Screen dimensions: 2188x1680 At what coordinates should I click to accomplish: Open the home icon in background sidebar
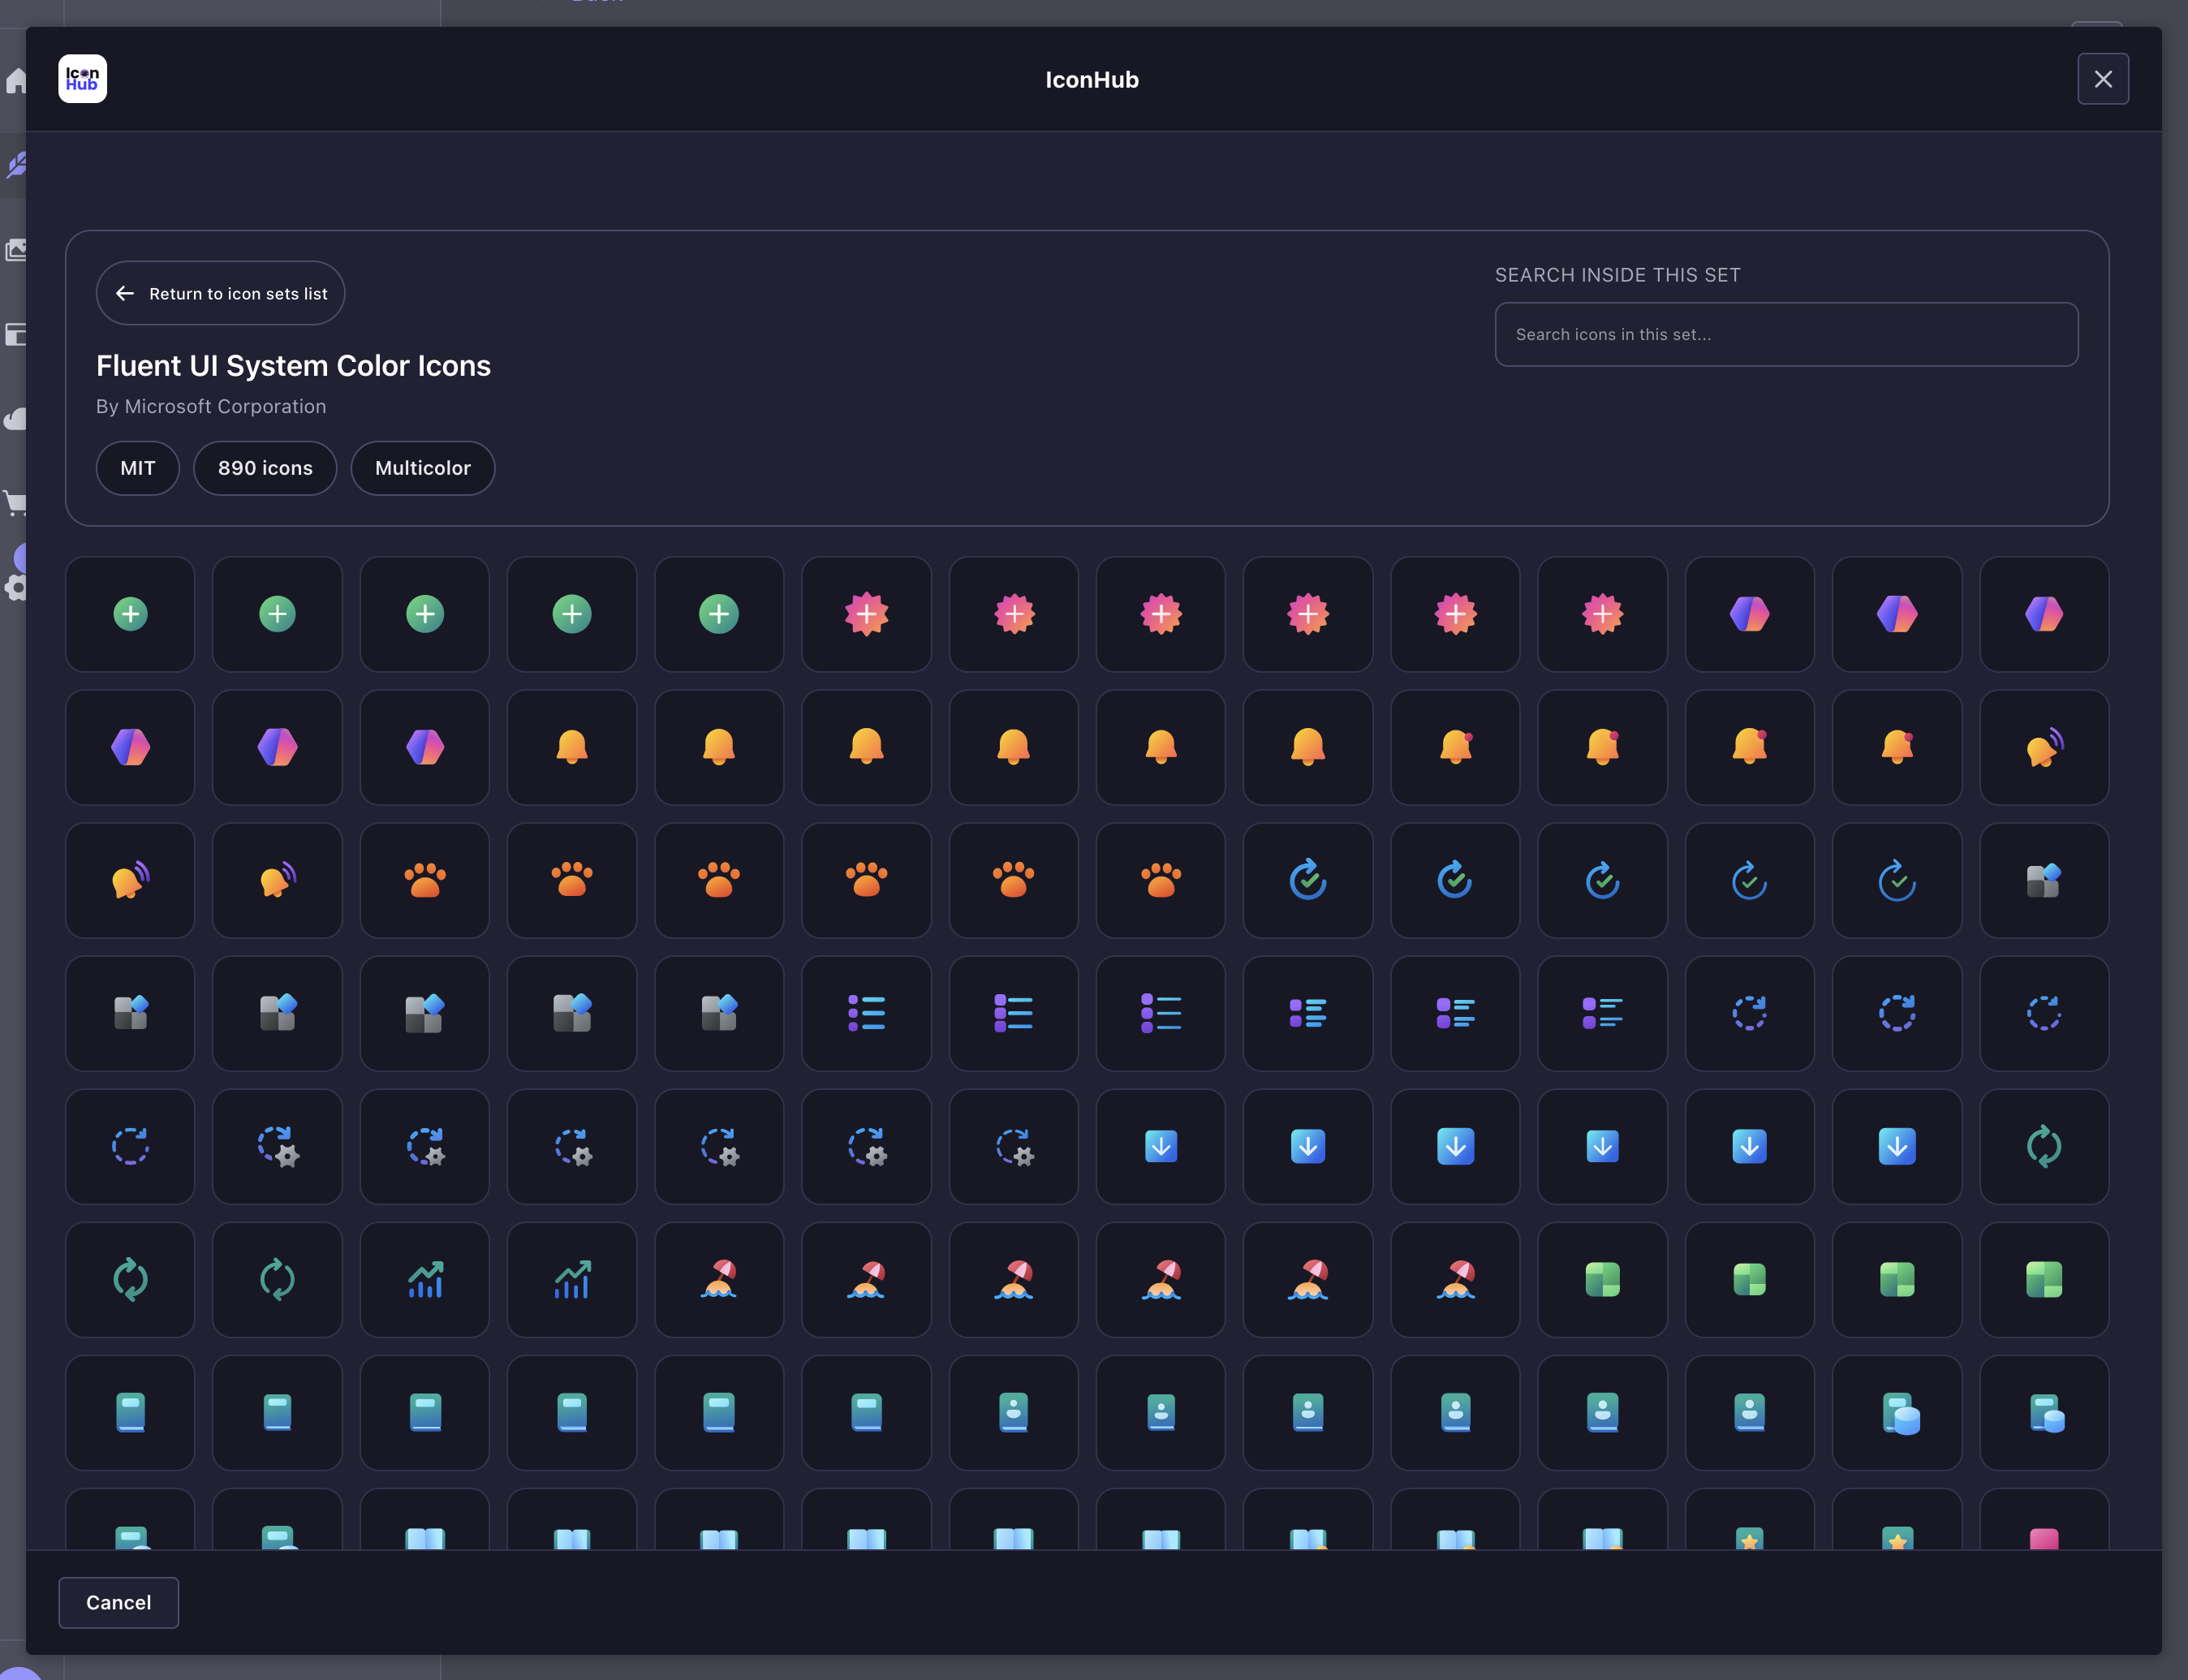pyautogui.click(x=15, y=80)
